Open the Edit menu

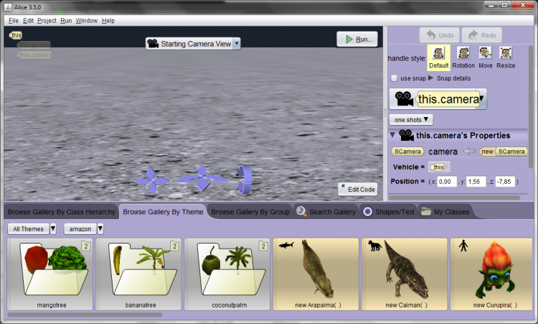[28, 21]
